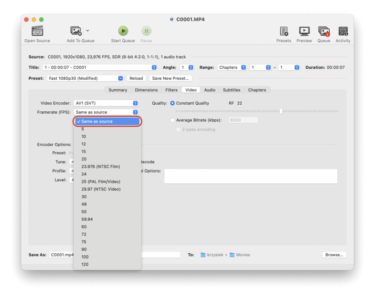Select the Constant Quality radio button
The height and width of the screenshot is (298, 375).
pyautogui.click(x=173, y=103)
